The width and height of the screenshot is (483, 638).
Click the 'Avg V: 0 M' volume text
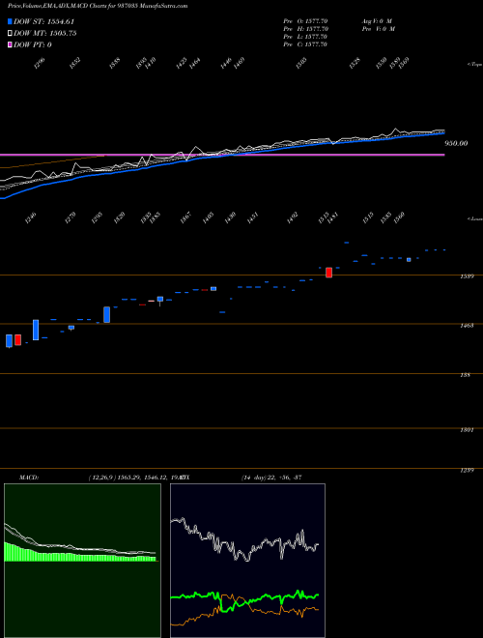pos(376,21)
